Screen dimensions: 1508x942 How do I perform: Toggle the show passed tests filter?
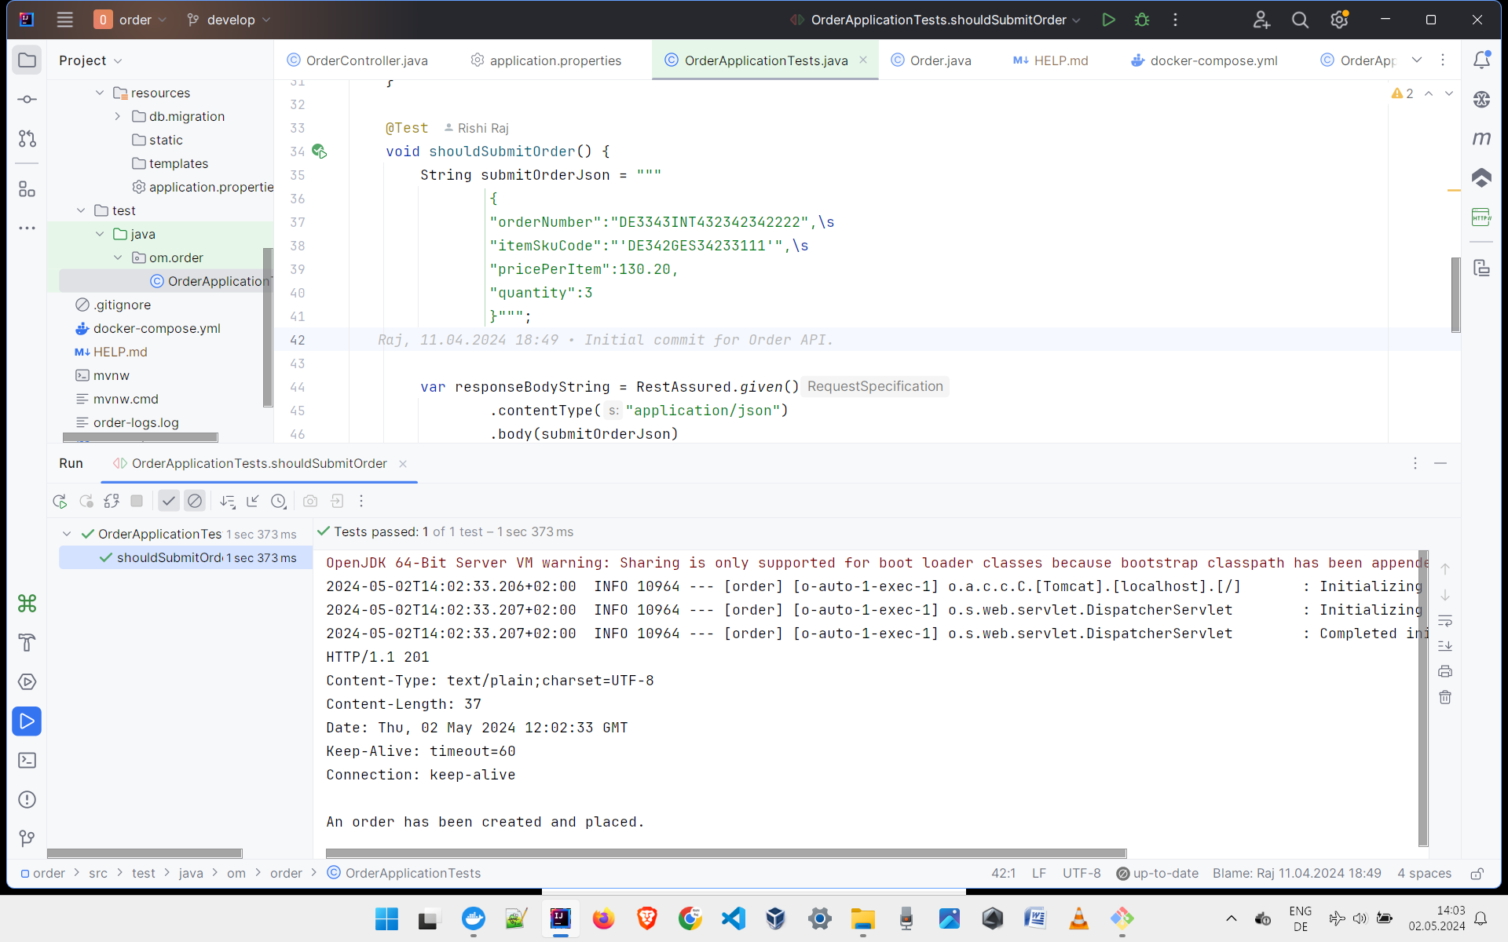(x=168, y=500)
